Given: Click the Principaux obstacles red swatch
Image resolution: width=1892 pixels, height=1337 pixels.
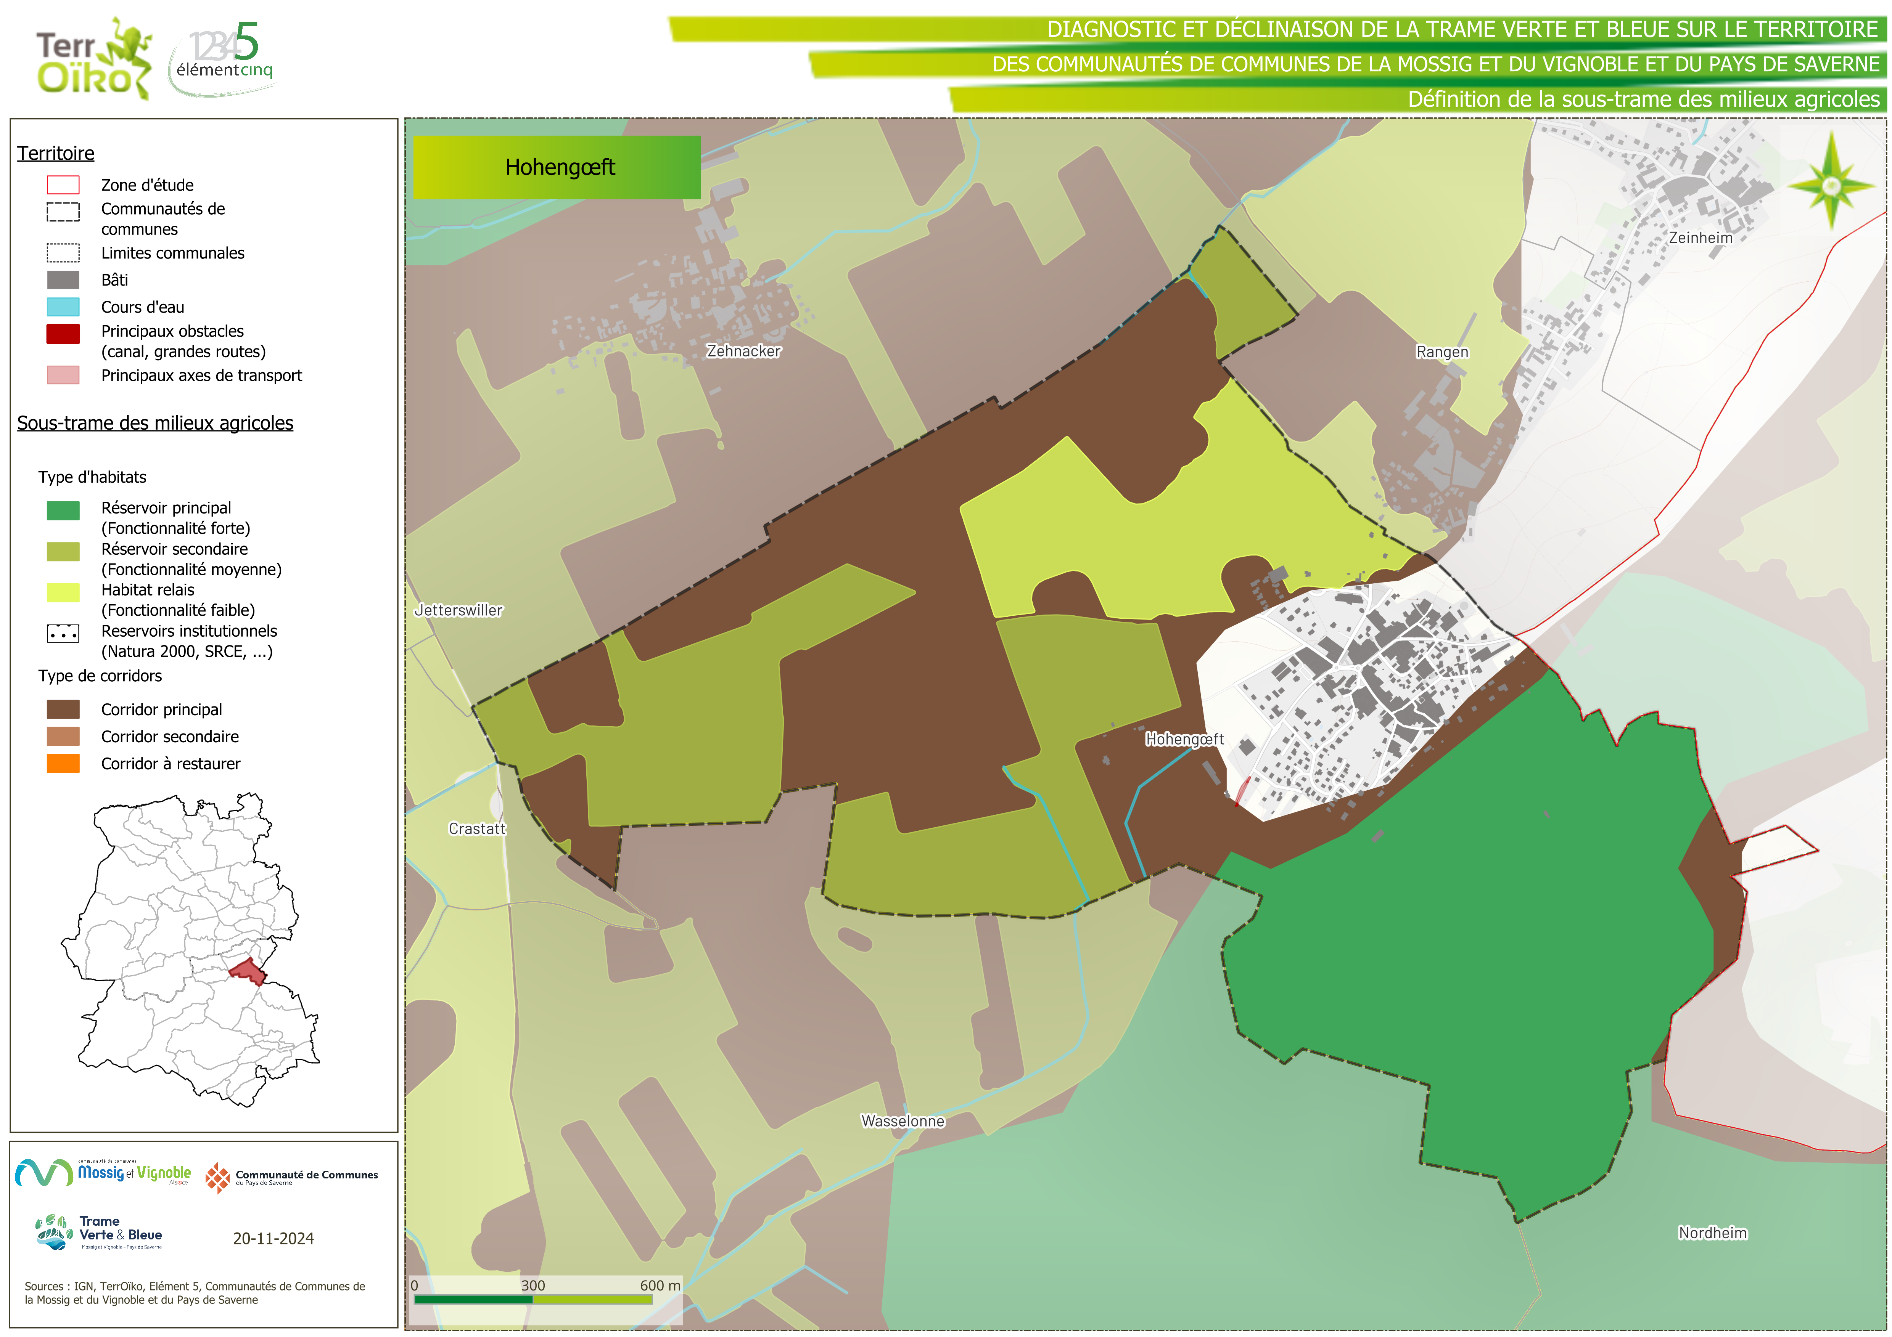Looking at the screenshot, I should [x=63, y=334].
